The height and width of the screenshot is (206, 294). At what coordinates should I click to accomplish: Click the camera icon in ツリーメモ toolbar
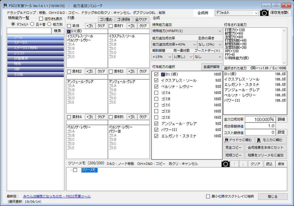(225, 164)
